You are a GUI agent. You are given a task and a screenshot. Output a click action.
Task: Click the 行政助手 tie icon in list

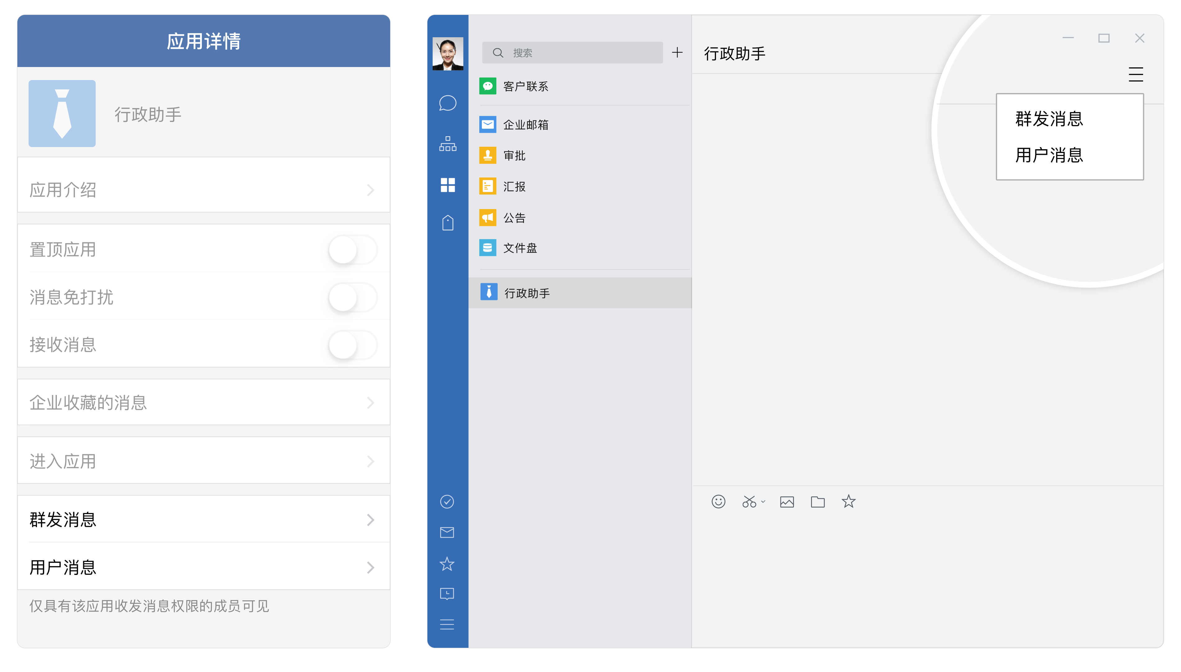[488, 292]
